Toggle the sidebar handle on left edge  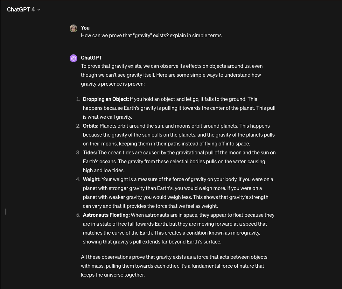point(6,212)
